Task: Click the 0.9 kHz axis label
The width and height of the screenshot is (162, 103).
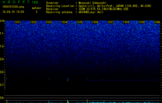Action: pyautogui.click(x=2, y=59)
